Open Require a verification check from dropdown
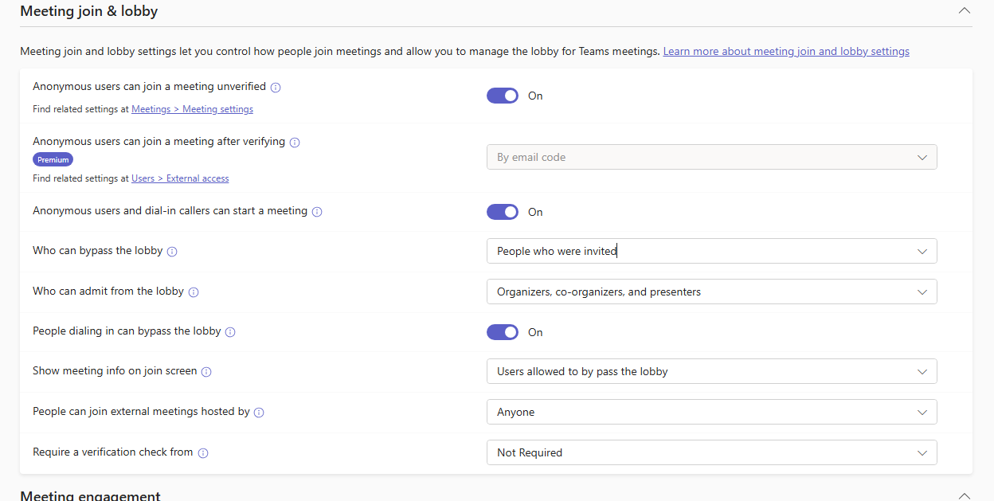The width and height of the screenshot is (994, 501). click(x=712, y=452)
